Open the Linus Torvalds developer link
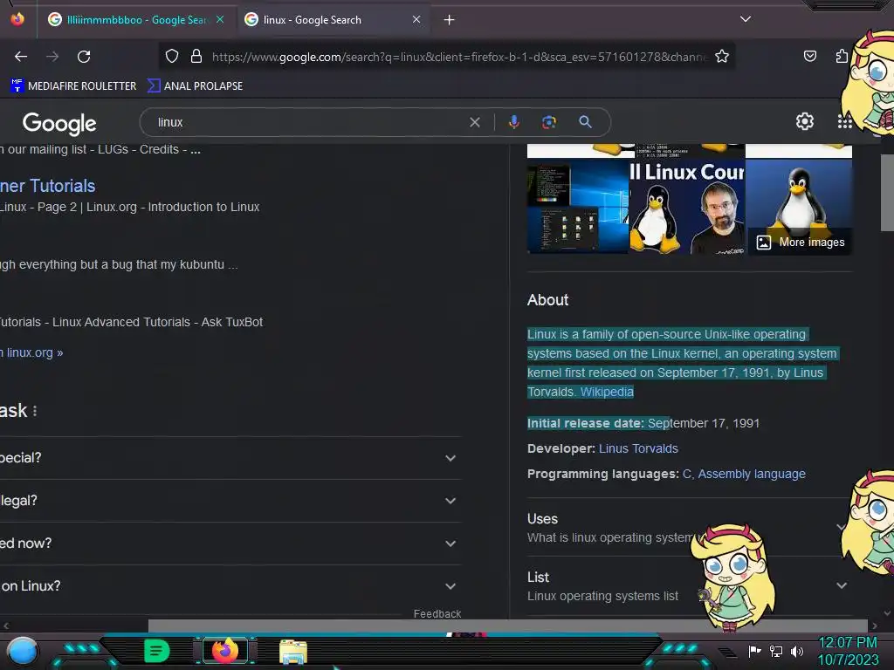Screen dimensions: 894x670 point(638,449)
